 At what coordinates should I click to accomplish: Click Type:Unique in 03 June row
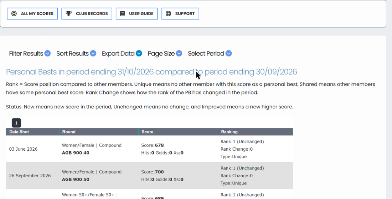point(233,157)
